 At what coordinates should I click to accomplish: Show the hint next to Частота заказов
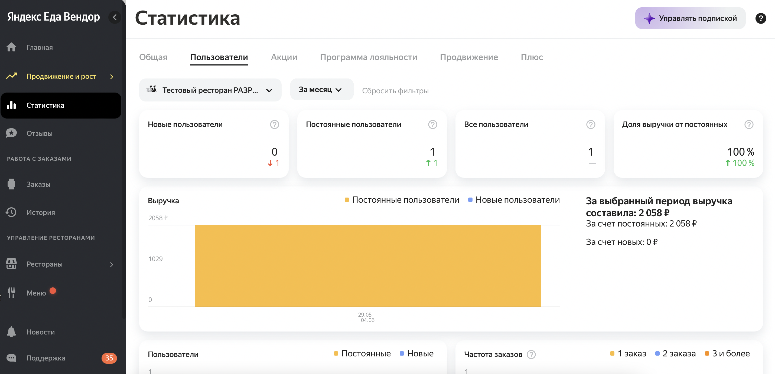(x=531, y=355)
